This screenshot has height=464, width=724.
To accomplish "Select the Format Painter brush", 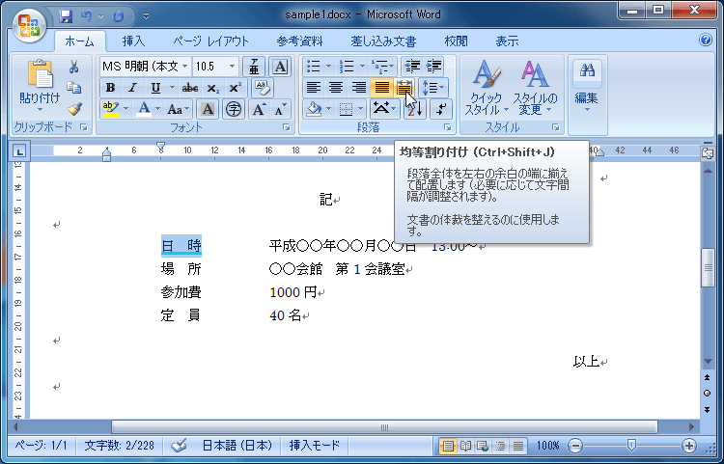I will [x=74, y=109].
